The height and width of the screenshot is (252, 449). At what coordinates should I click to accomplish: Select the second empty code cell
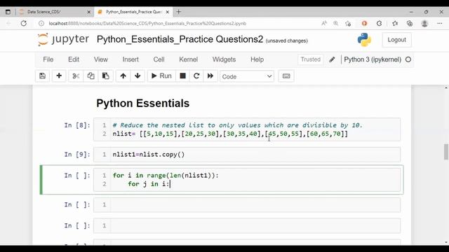tap(247, 225)
